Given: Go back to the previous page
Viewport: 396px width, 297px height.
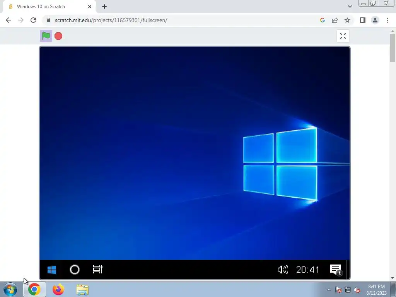Looking at the screenshot, I should point(9,20).
